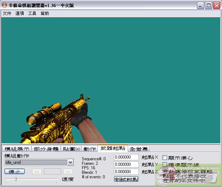Switch to the 部分身體 tab
This screenshot has width=222, height=187.
[x=46, y=149]
